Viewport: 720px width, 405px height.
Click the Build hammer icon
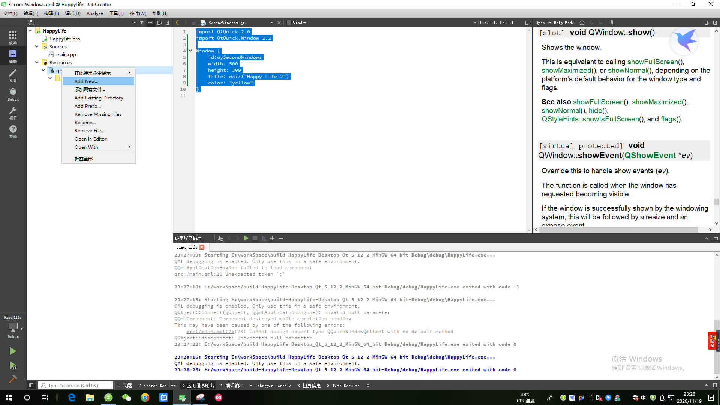13,379
